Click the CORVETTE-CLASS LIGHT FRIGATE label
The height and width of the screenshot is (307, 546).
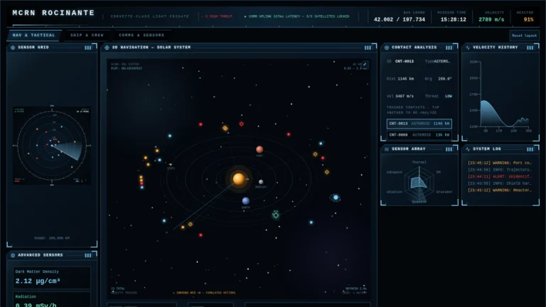[x=150, y=16]
